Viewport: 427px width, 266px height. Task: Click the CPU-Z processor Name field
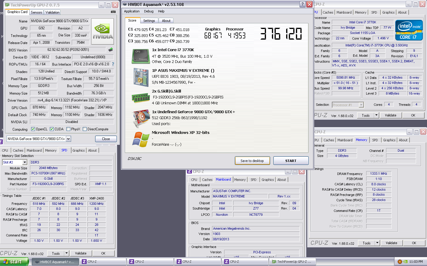pyautogui.click(x=363, y=22)
